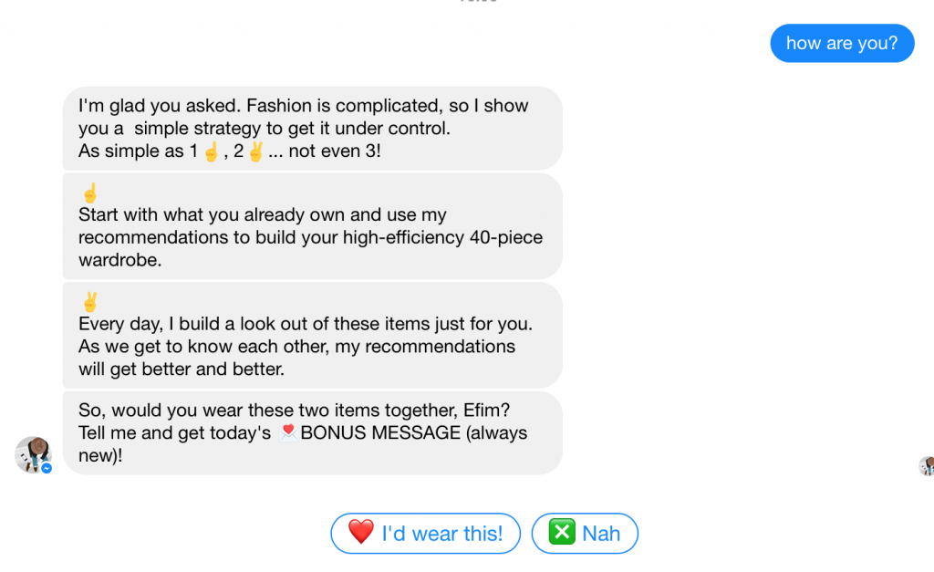Screen dimensions: 934x572
Task: Choose the "Nah" quick reply
Action: pyautogui.click(x=585, y=534)
